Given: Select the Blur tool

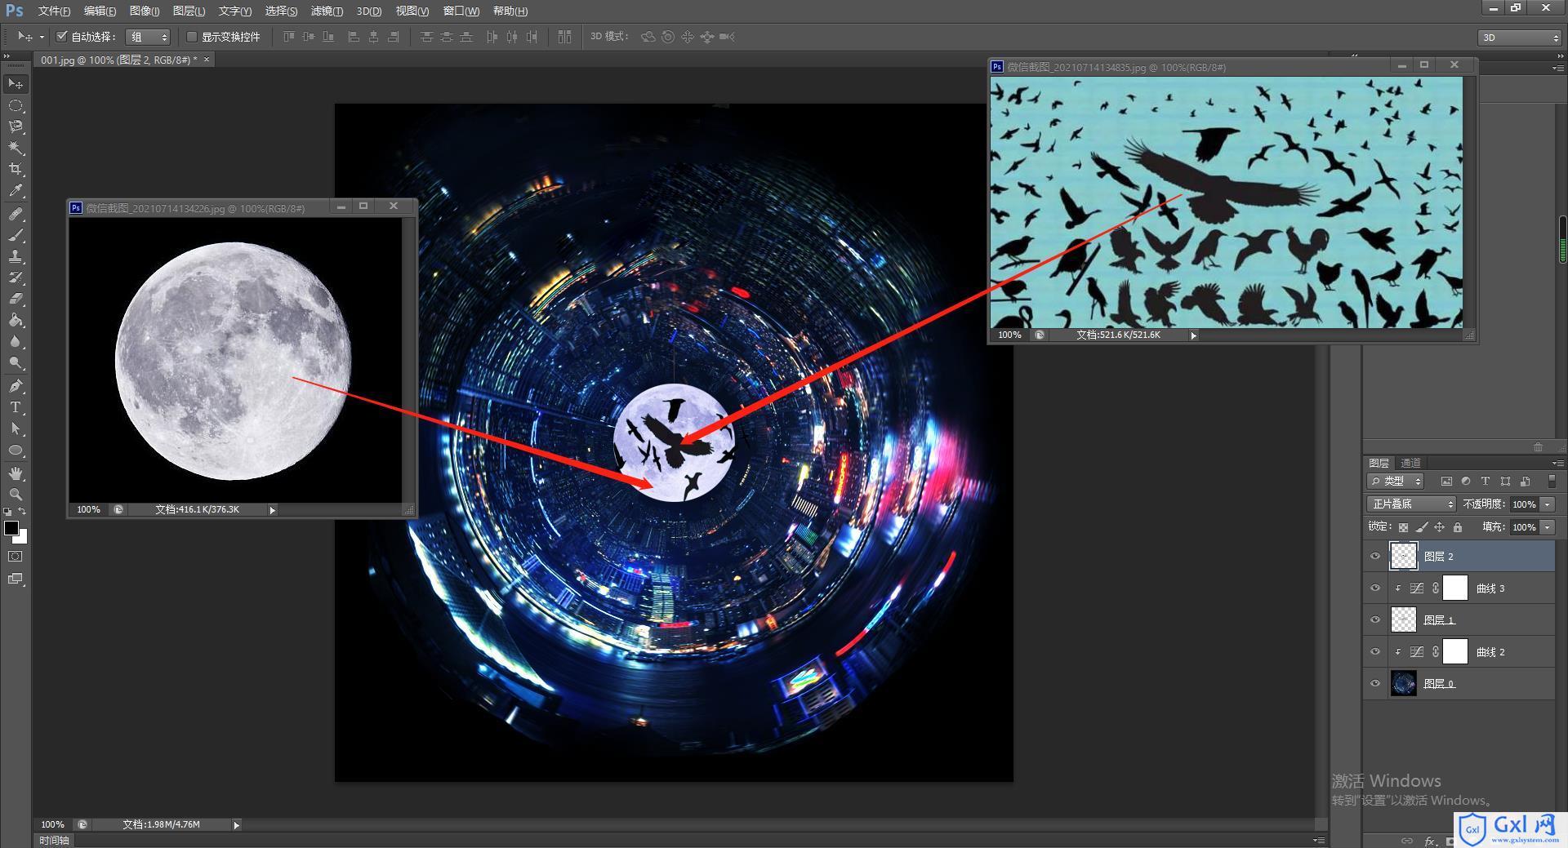Looking at the screenshot, I should click(x=16, y=341).
